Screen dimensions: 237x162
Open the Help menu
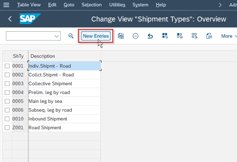click(161, 5)
